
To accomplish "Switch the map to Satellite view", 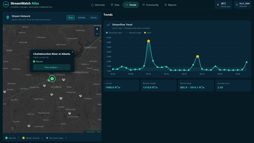I will (x=82, y=18).
